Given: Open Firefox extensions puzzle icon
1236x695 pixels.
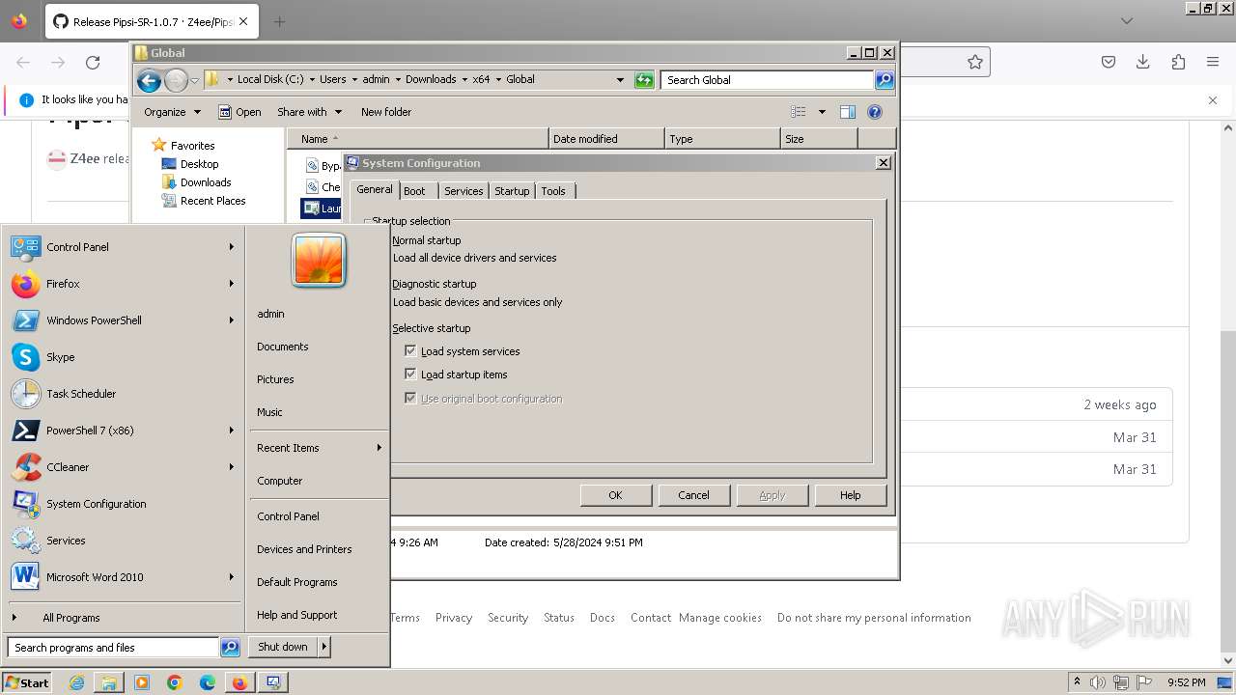Looking at the screenshot, I should (1178, 62).
